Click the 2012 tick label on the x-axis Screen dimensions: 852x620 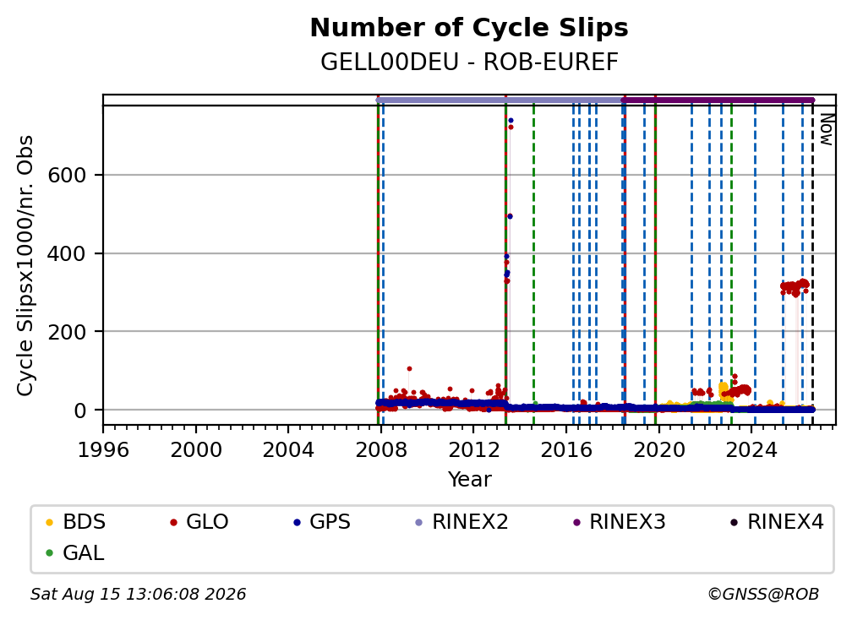click(473, 450)
